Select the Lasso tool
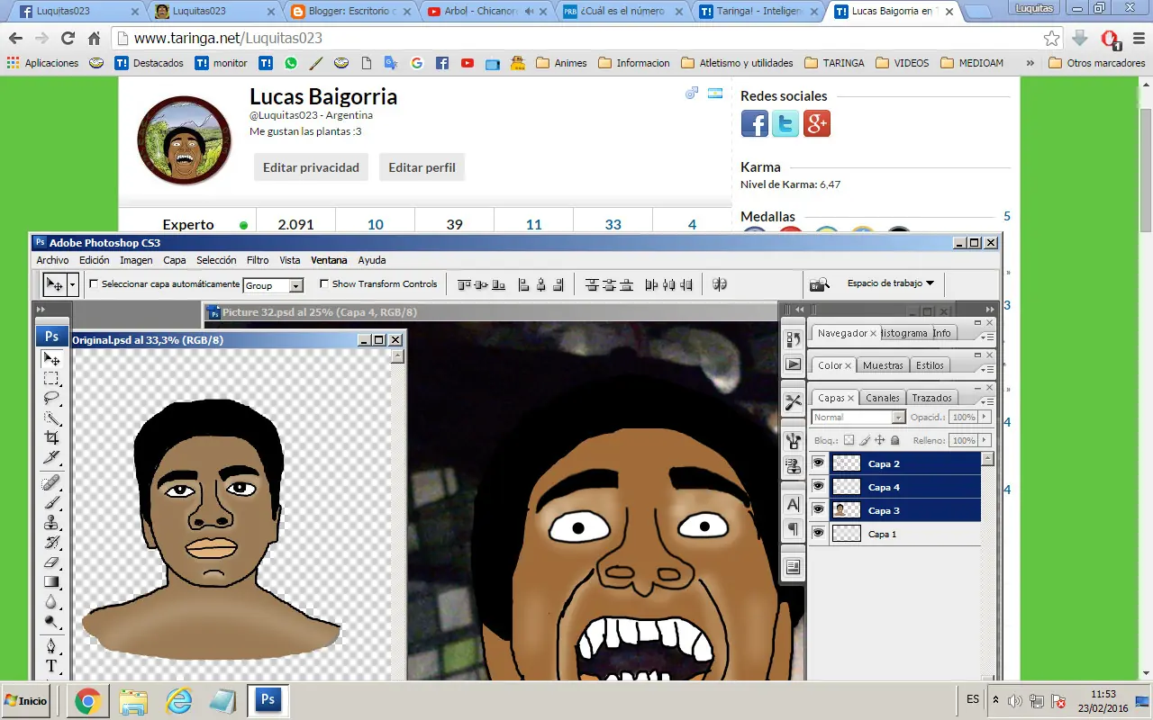The width and height of the screenshot is (1153, 720). [51, 399]
